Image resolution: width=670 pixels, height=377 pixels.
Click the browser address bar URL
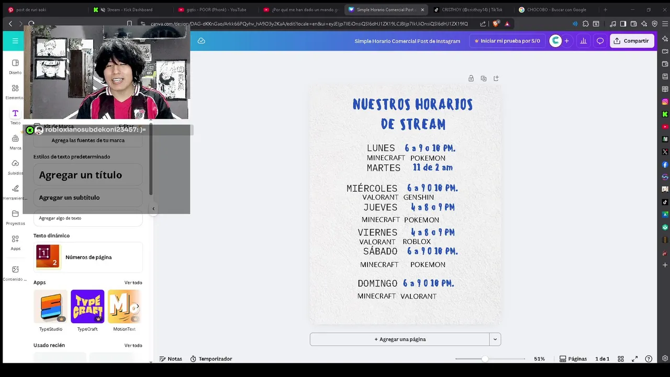click(x=309, y=24)
